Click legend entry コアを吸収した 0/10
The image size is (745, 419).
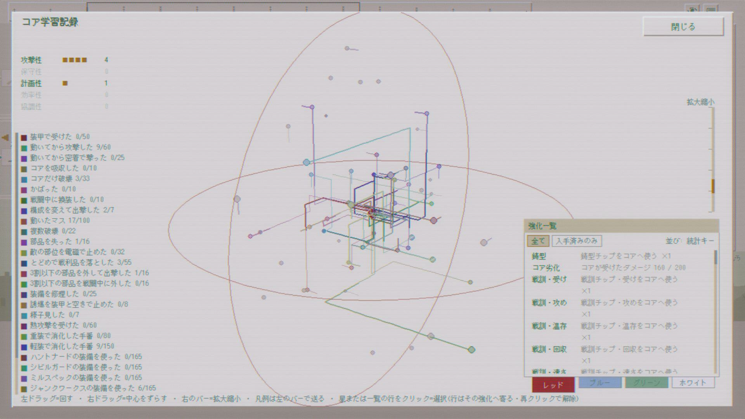coord(59,168)
